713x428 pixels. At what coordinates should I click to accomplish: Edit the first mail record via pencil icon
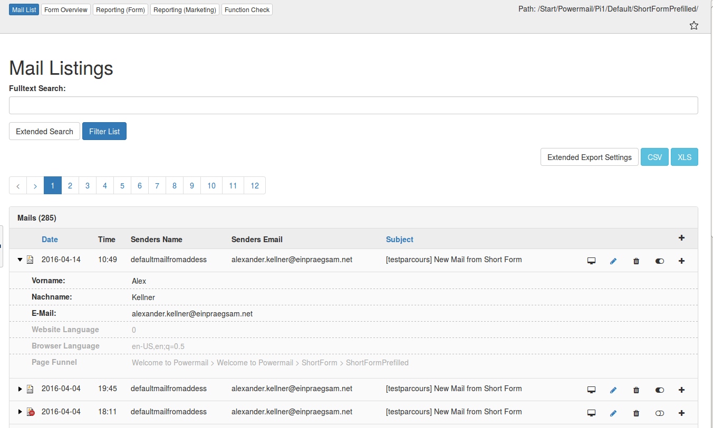(613, 260)
